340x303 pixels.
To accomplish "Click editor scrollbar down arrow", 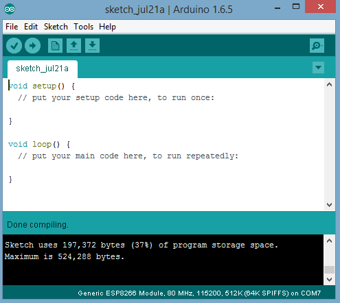I will (330, 204).
